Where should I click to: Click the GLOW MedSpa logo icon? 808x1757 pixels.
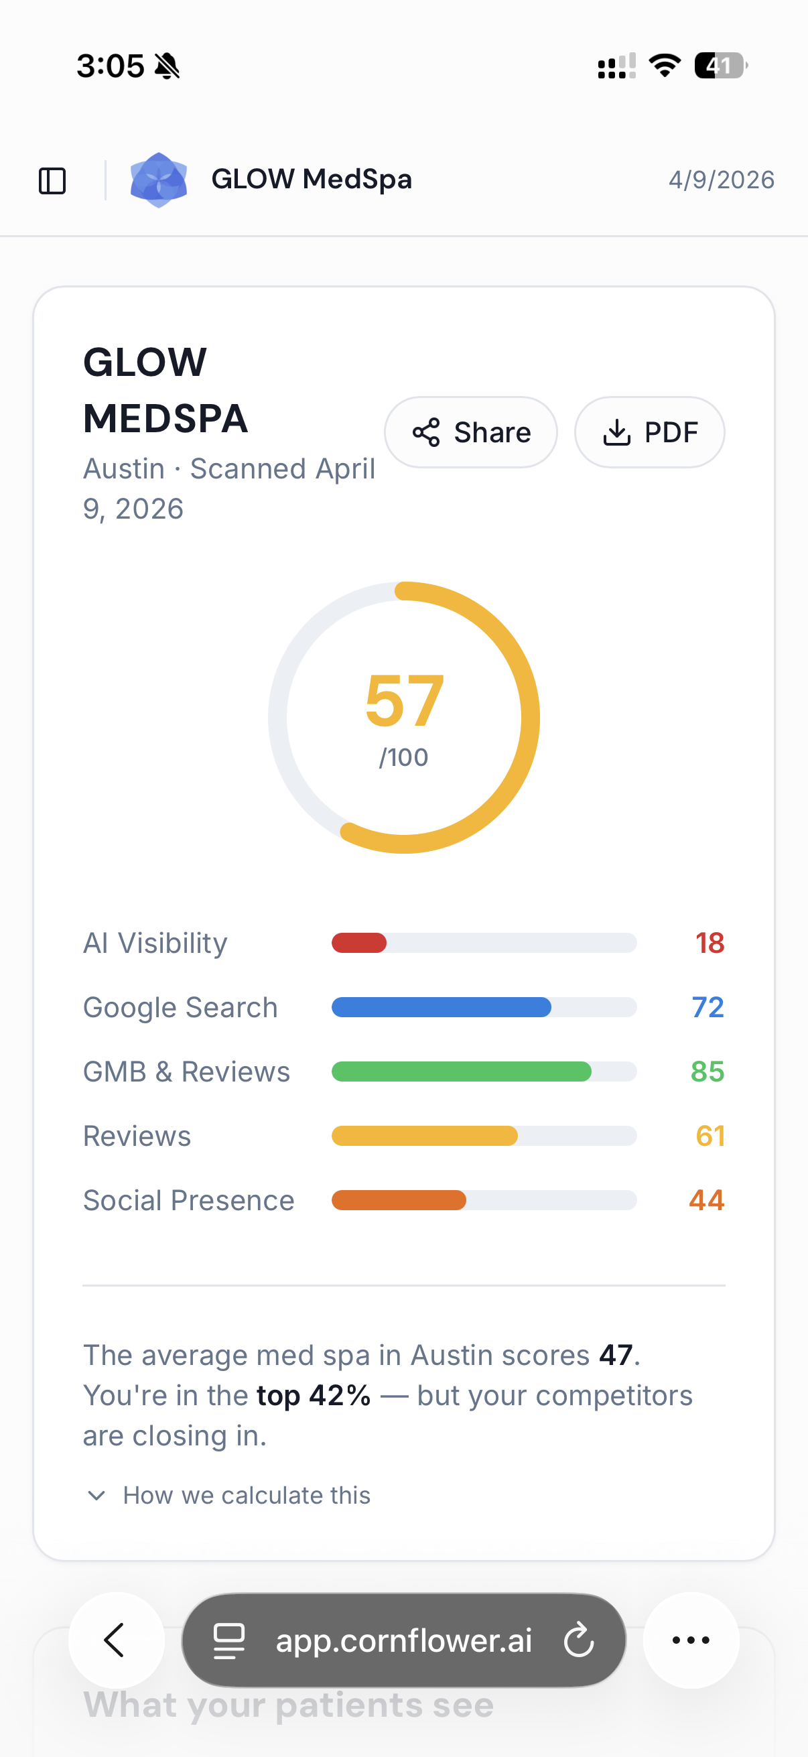pyautogui.click(x=159, y=180)
